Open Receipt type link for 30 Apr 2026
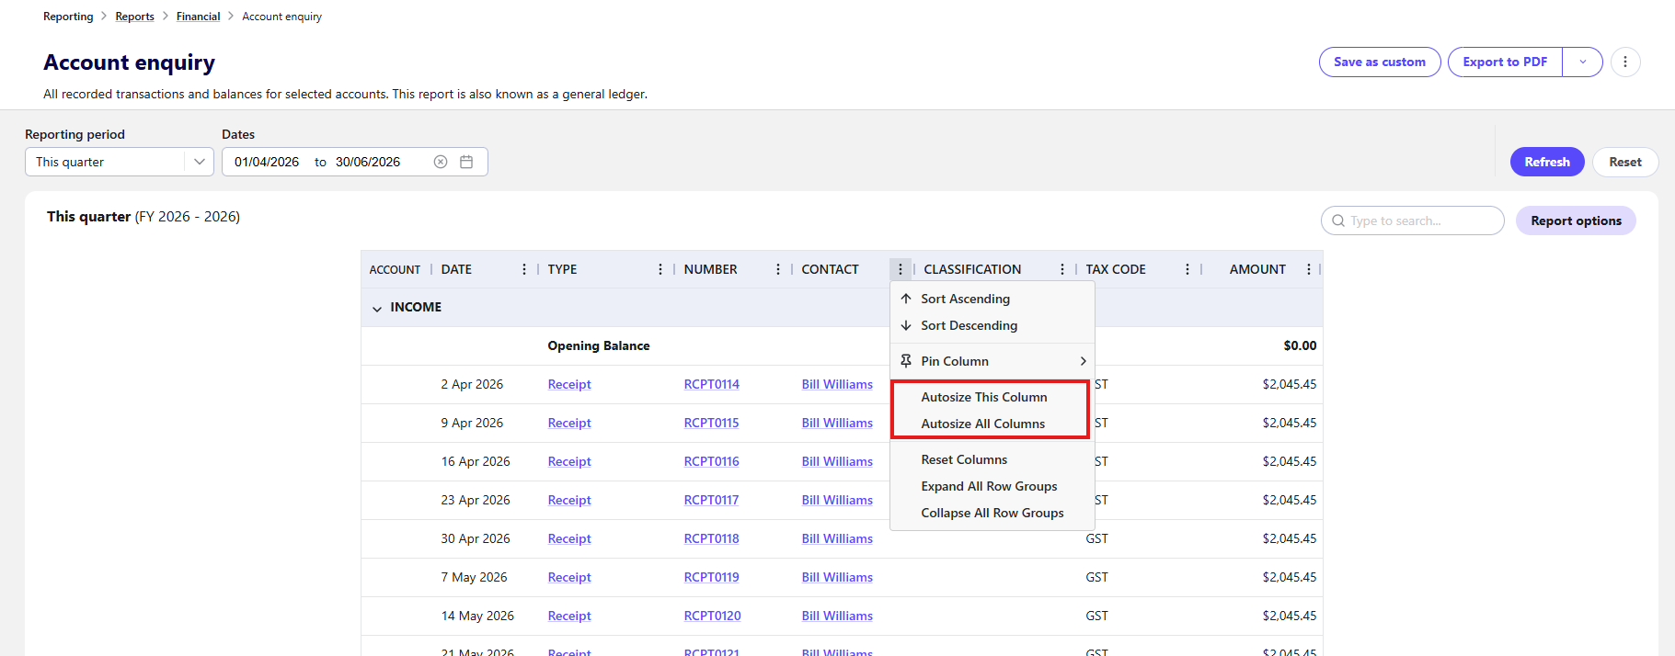Screen dimensions: 1675x656 [x=569, y=538]
